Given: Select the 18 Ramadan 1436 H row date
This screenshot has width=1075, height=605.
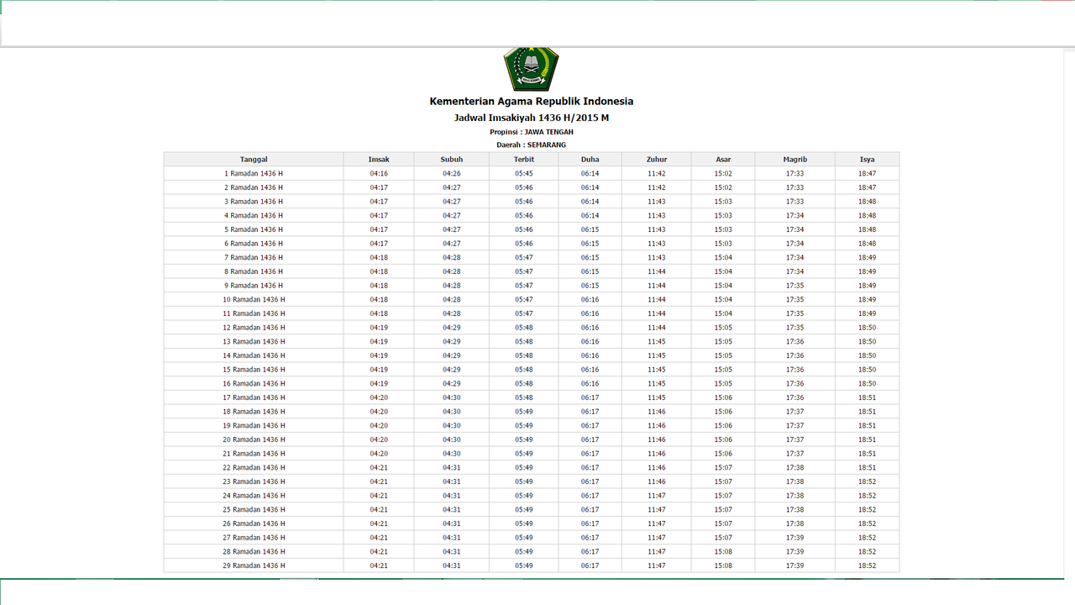Looking at the screenshot, I should (254, 412).
